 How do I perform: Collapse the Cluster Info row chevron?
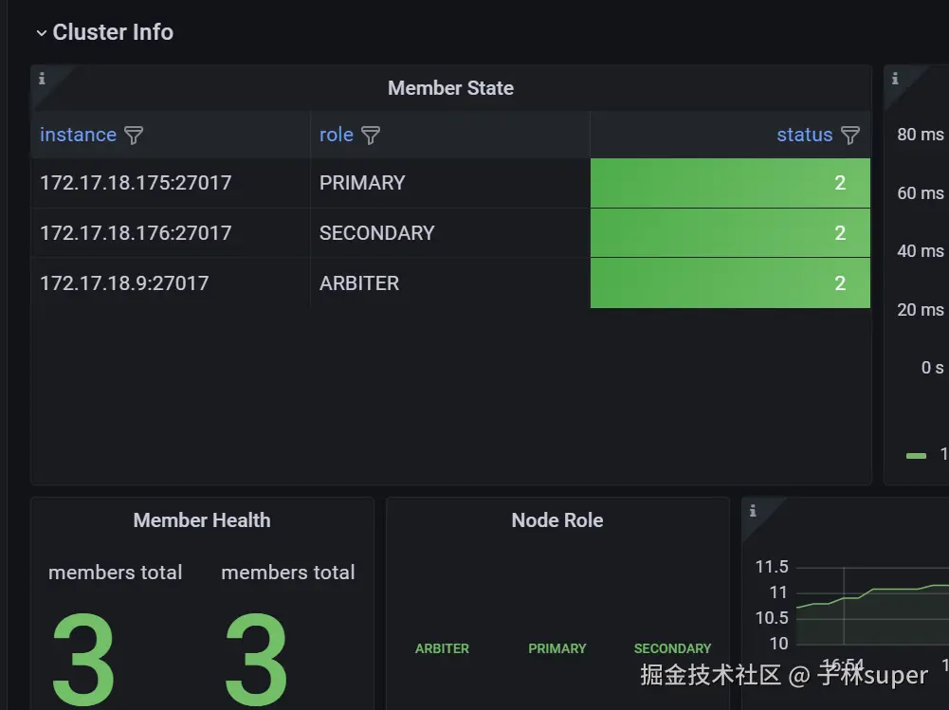coord(41,33)
